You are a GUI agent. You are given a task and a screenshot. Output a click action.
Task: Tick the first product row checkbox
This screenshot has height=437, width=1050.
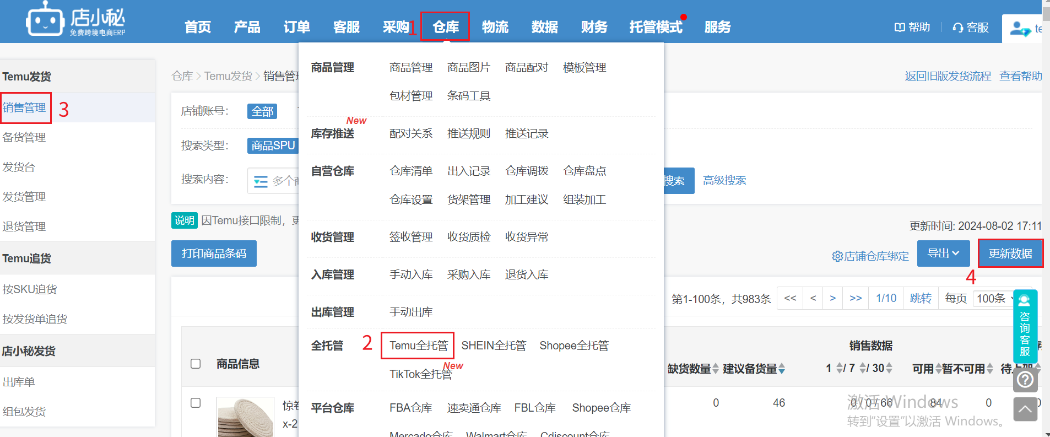pyautogui.click(x=196, y=403)
